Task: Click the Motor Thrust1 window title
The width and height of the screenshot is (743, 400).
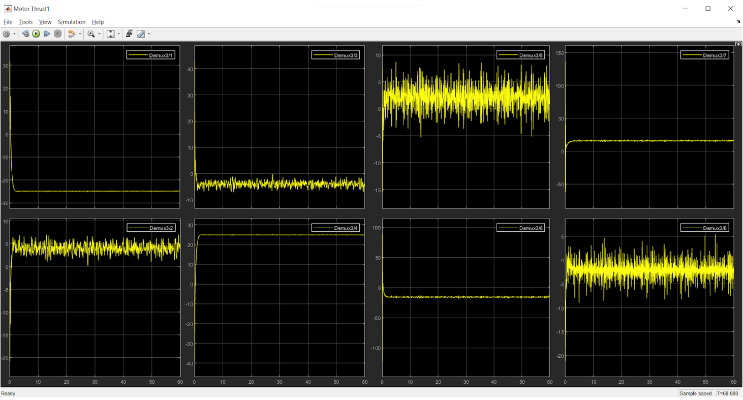Action: pos(32,9)
